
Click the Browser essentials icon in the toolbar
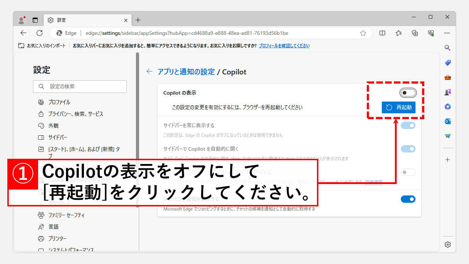tap(431, 33)
